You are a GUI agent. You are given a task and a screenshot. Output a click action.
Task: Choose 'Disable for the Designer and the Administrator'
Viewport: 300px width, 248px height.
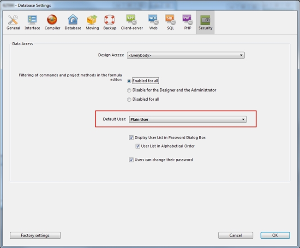(x=129, y=90)
